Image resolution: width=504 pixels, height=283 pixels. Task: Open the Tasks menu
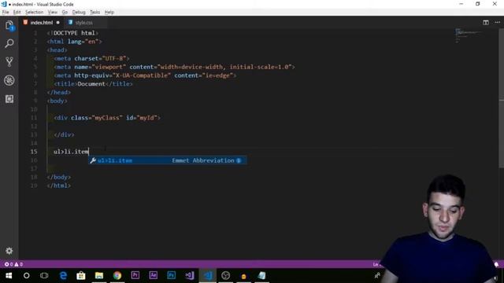coord(94,13)
